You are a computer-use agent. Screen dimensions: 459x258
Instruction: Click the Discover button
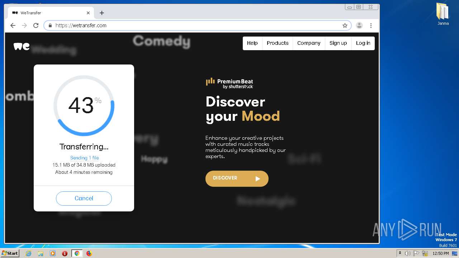coord(237,178)
